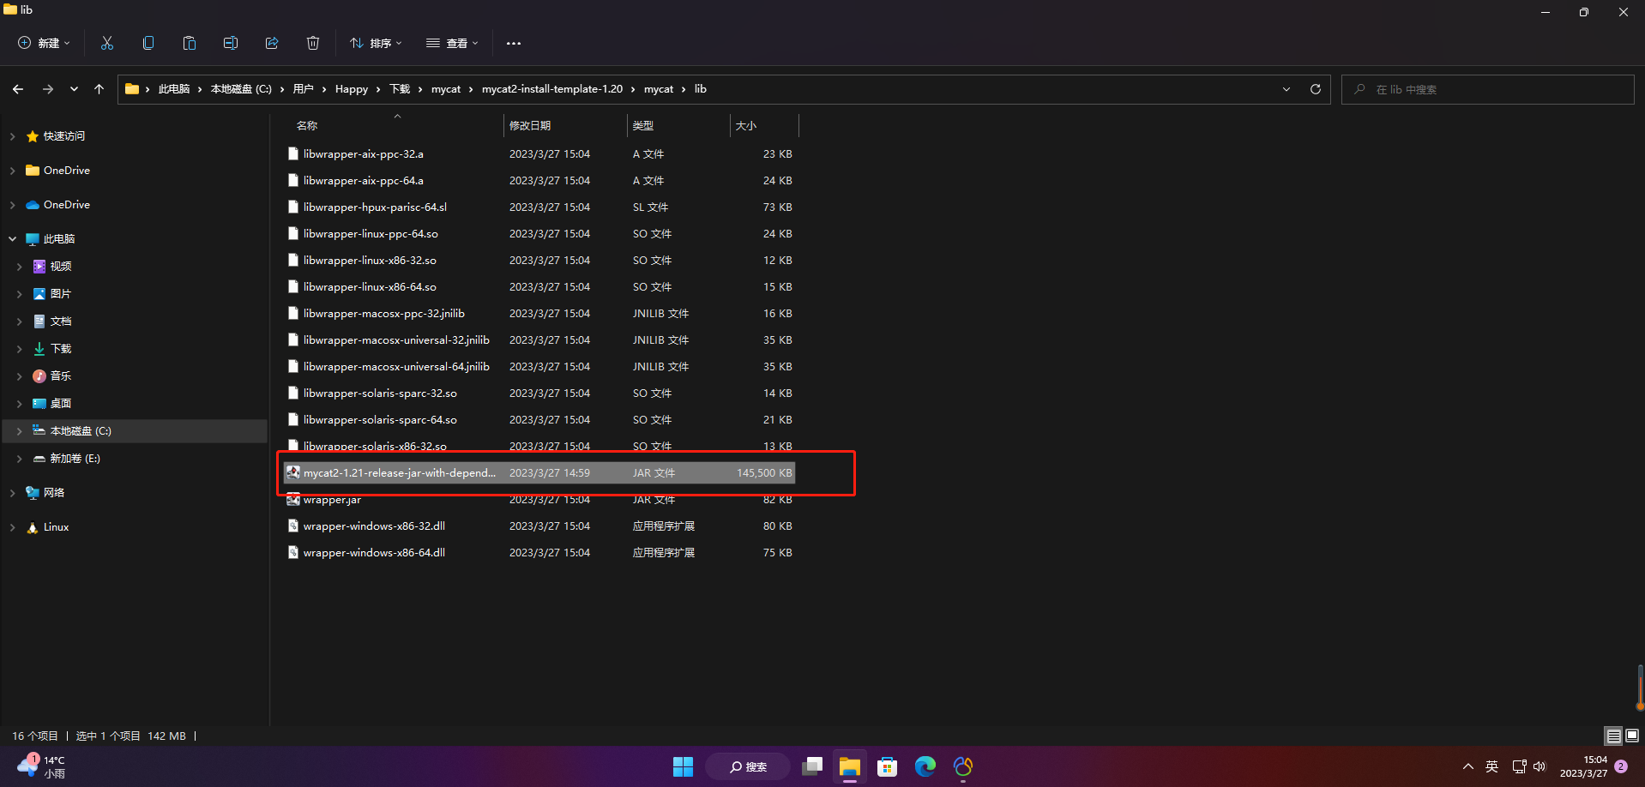Click the Happy breadcrumb in address bar
Screen dimensions: 1645x787
point(352,89)
